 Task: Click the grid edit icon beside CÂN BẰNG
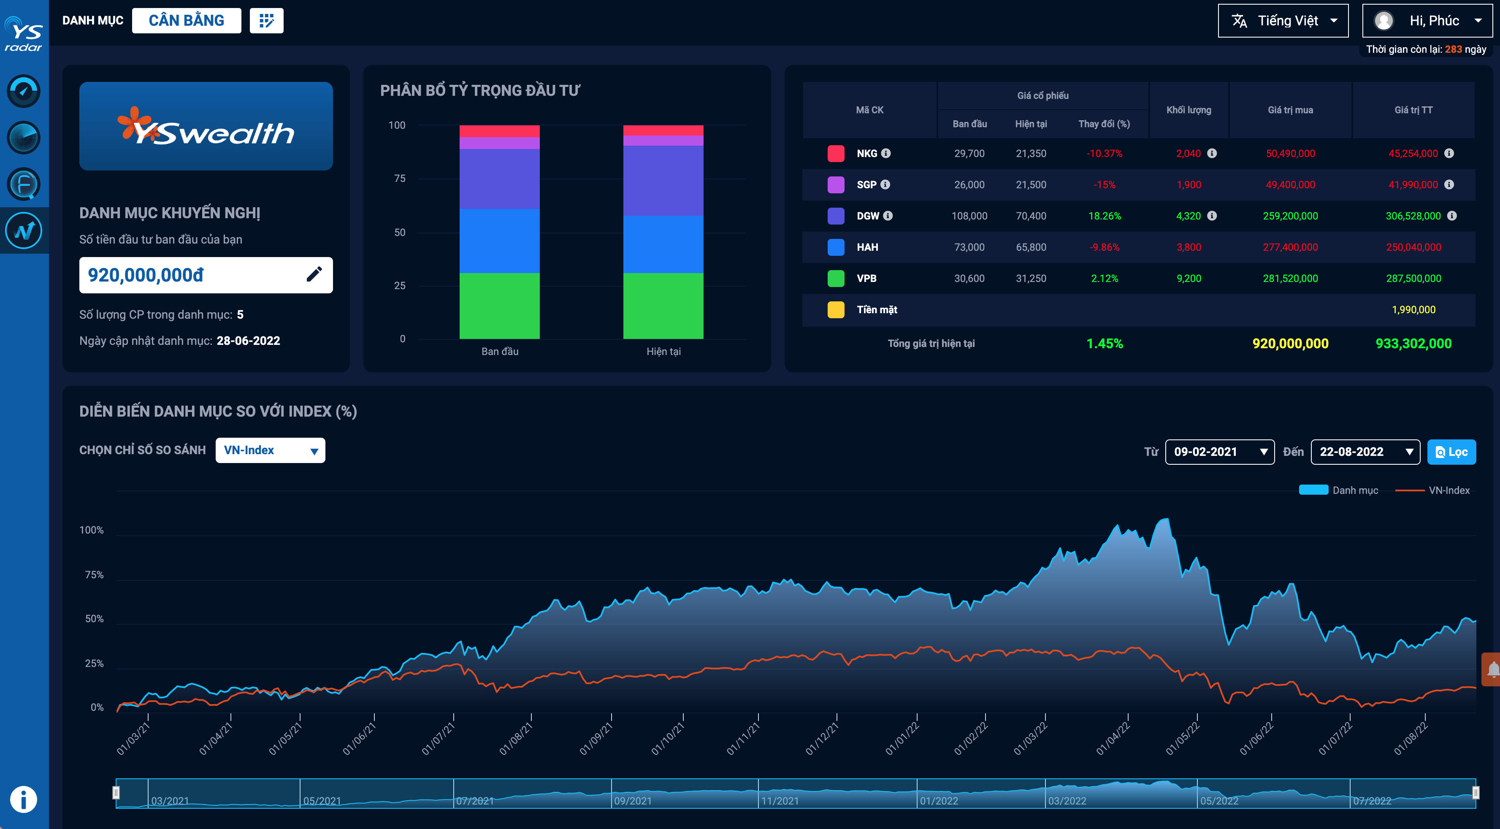[x=266, y=21]
